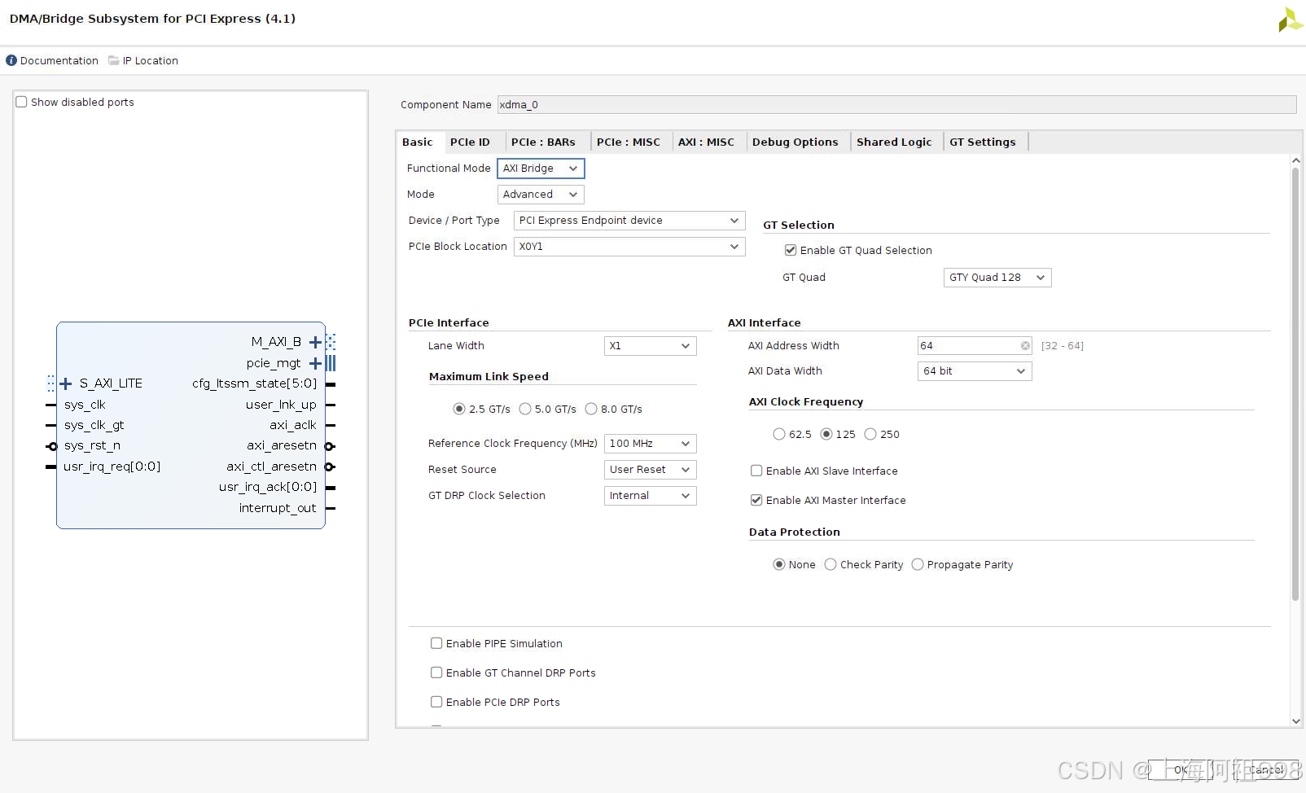Enable PIPE Simulation checkbox
Image resolution: width=1306 pixels, height=793 pixels.
pos(436,644)
